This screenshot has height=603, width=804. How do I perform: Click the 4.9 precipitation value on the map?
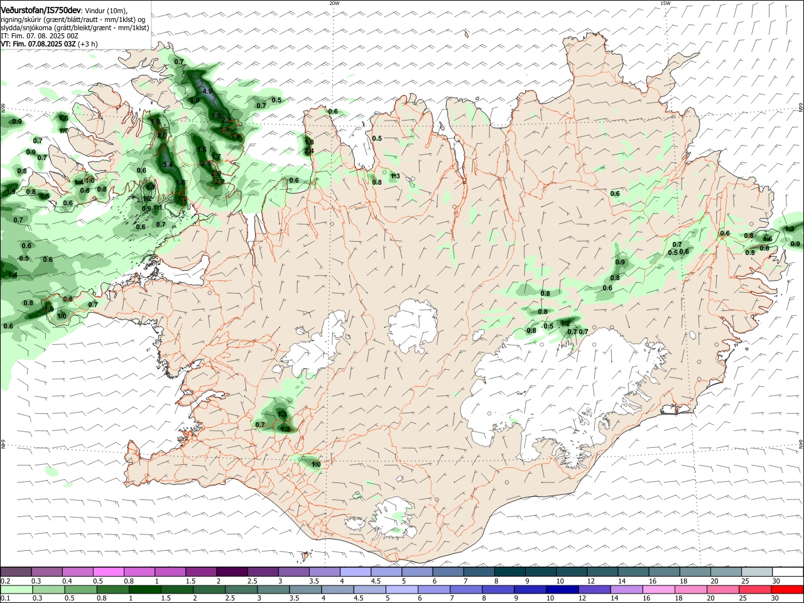pos(207,91)
